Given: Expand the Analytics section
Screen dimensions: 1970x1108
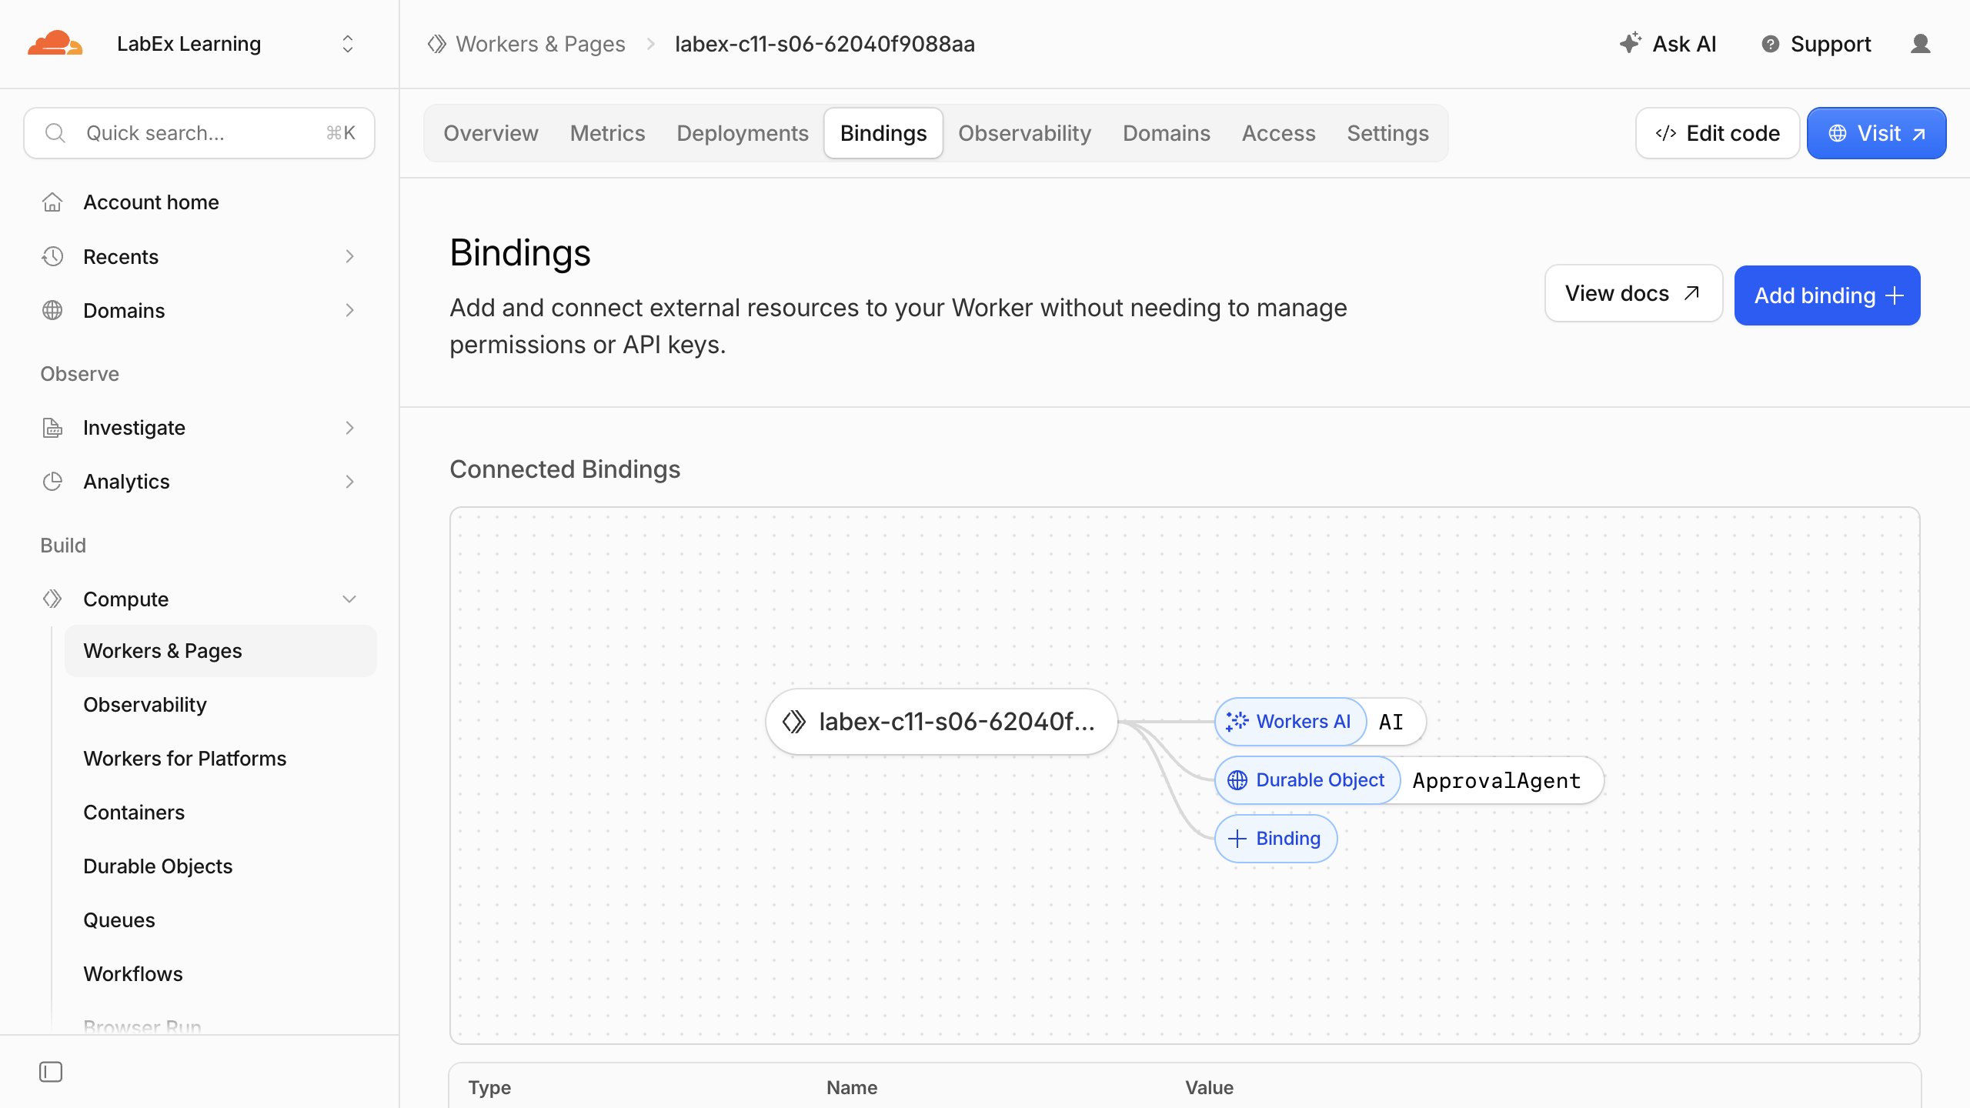Looking at the screenshot, I should click(x=349, y=482).
